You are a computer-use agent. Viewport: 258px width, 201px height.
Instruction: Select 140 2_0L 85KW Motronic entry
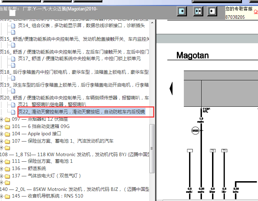click(x=75, y=189)
